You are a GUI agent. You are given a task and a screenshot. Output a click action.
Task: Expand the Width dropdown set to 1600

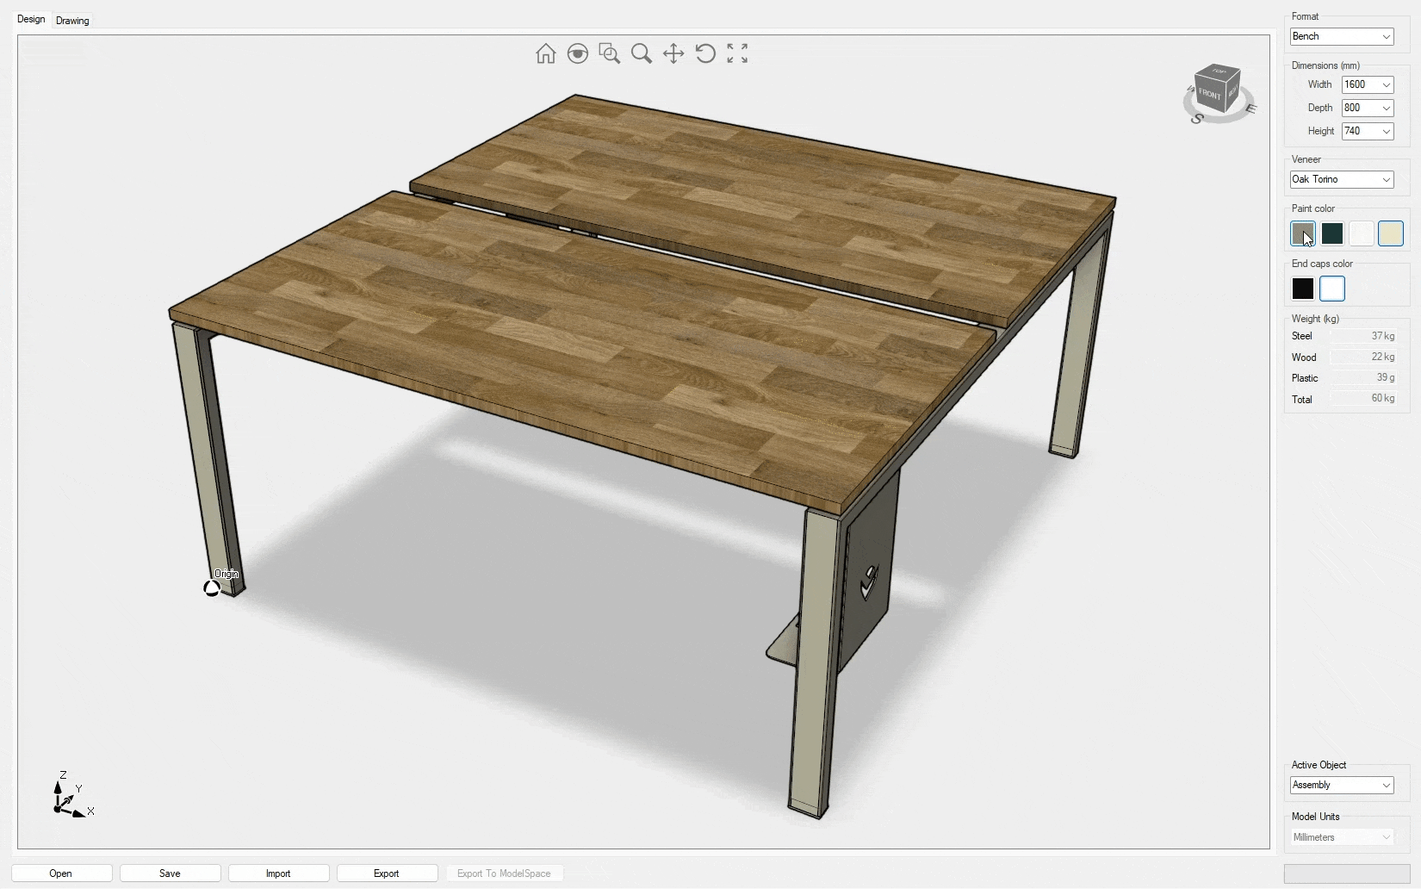(1367, 84)
